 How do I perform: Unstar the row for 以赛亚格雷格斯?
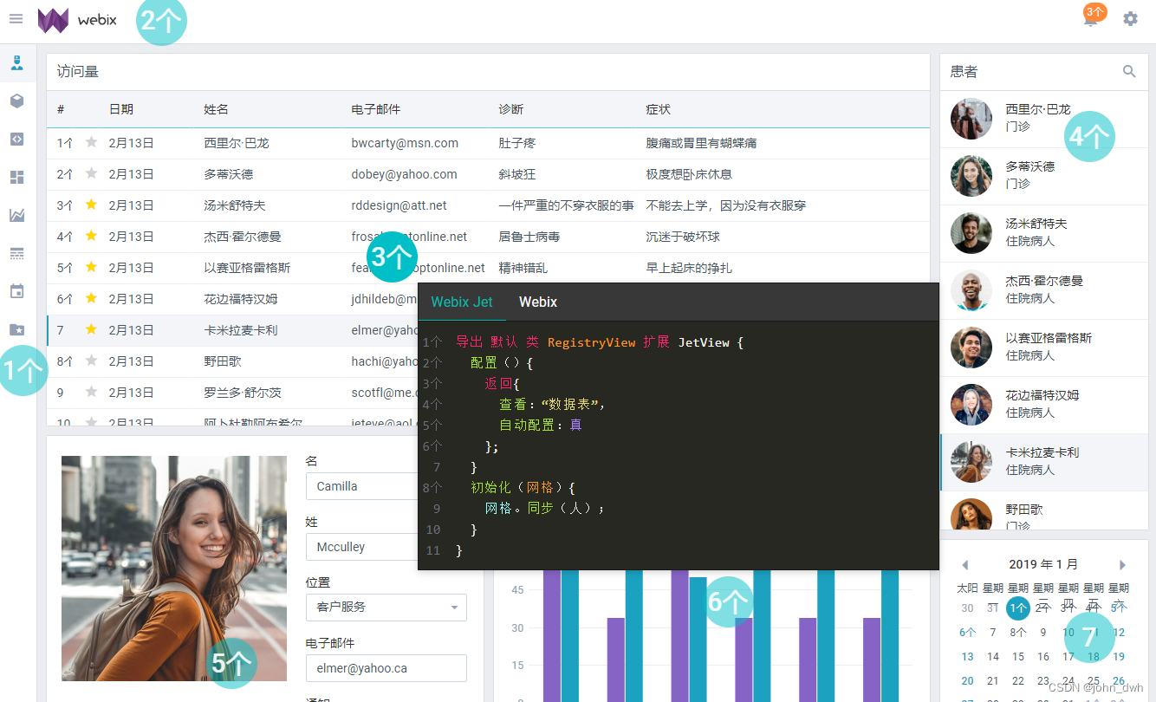click(91, 268)
